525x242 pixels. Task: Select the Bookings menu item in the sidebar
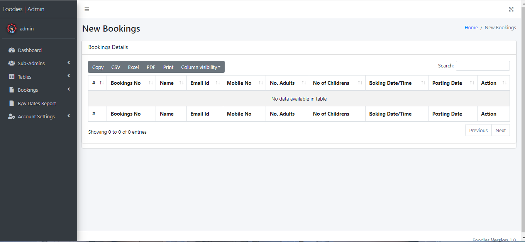tap(28, 90)
